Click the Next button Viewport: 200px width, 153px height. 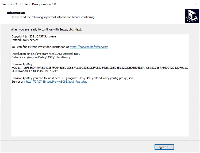point(164,147)
